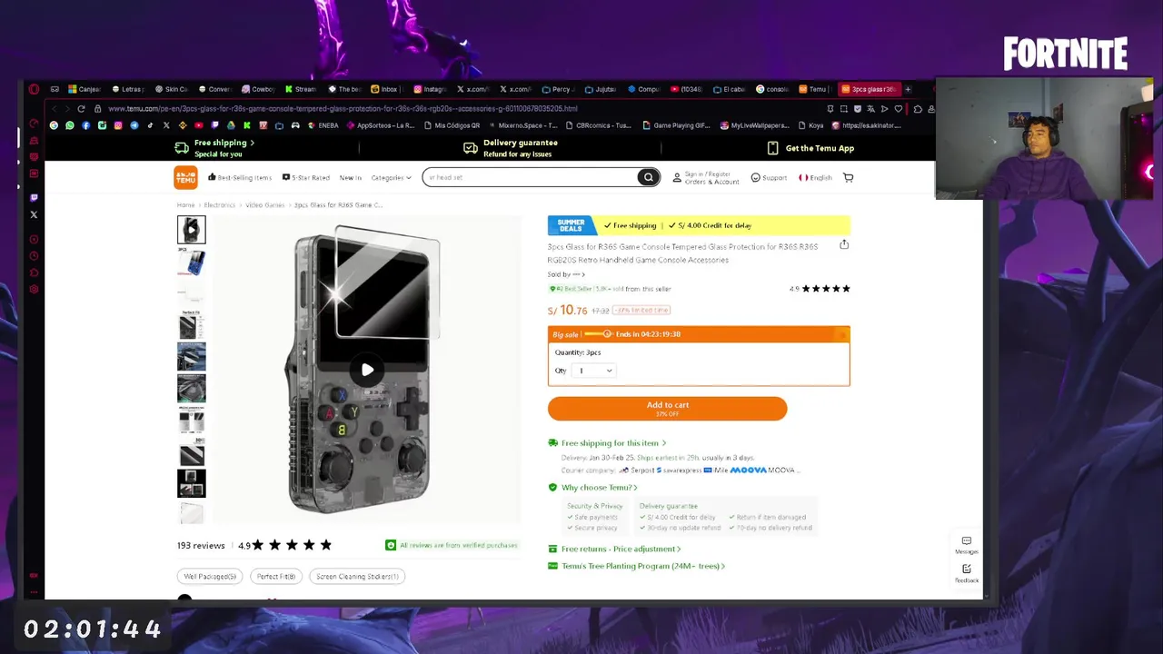
Task: Click the search magnifier button
Action: (648, 177)
